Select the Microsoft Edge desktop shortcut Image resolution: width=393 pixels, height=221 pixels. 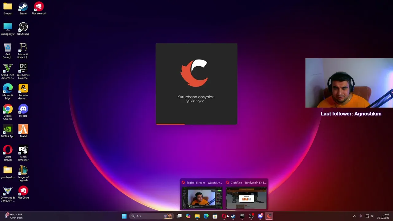pos(8,92)
